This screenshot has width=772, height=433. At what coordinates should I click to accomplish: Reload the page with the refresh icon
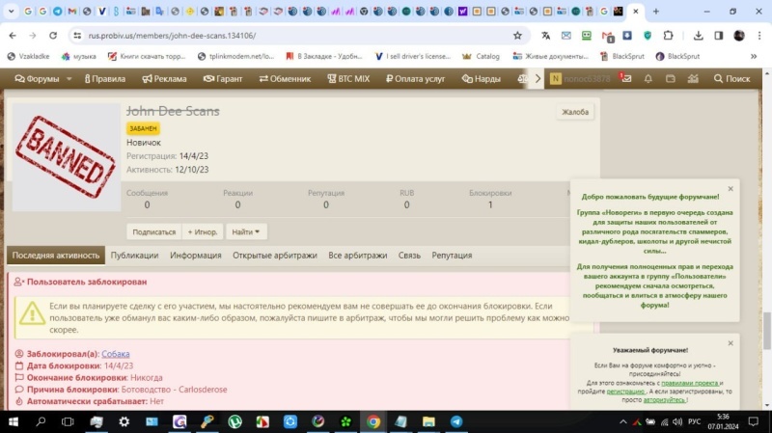(x=53, y=36)
